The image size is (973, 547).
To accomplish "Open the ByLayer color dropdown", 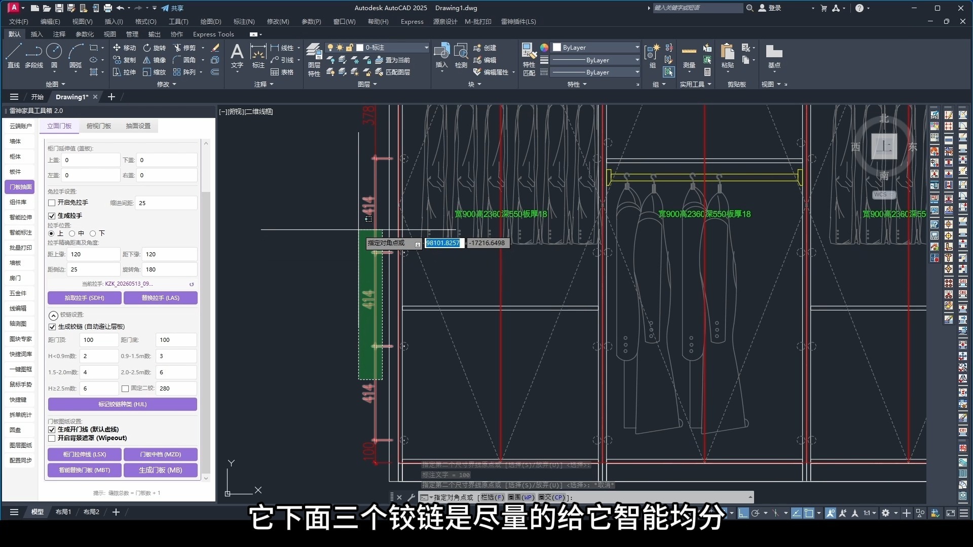I will click(x=596, y=47).
